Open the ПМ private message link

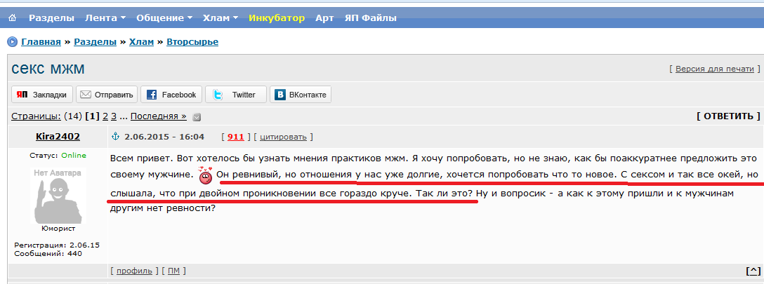pos(173,271)
